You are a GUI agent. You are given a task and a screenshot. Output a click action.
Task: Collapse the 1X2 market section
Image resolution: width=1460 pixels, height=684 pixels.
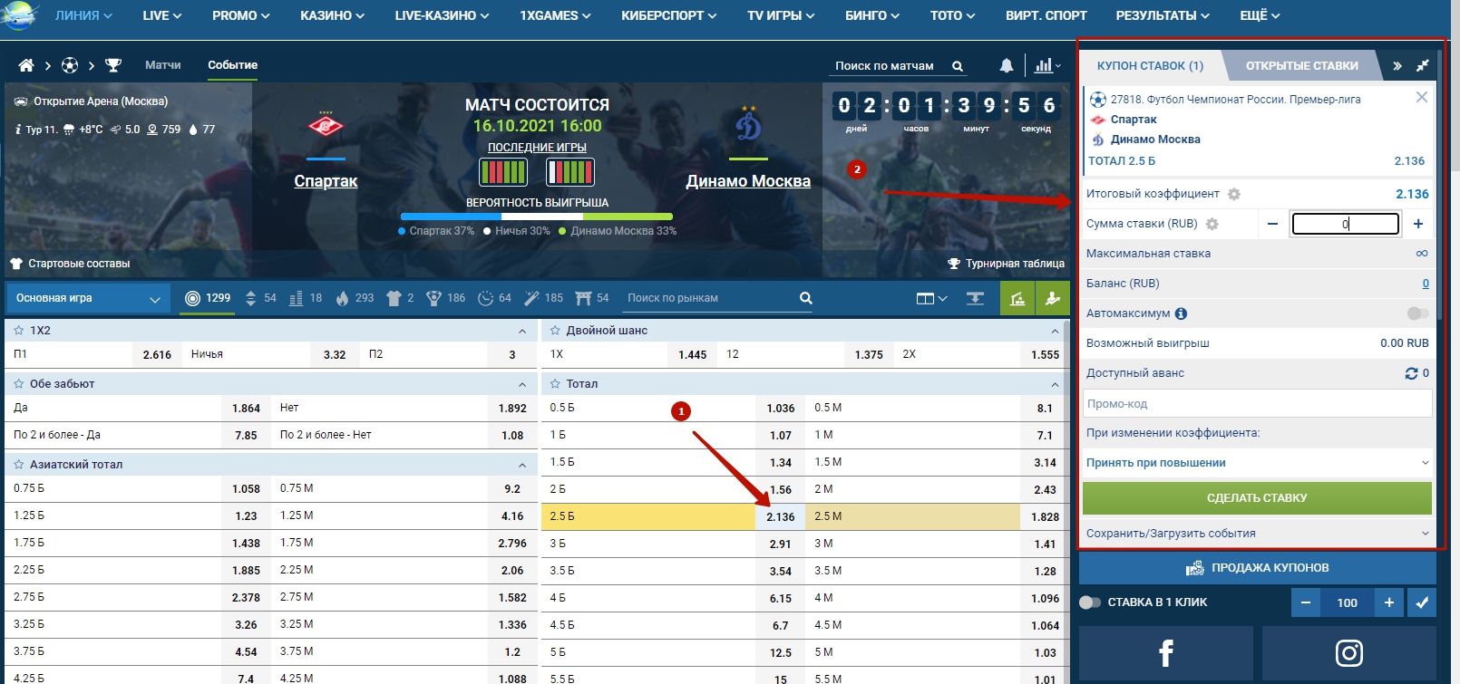pyautogui.click(x=522, y=331)
